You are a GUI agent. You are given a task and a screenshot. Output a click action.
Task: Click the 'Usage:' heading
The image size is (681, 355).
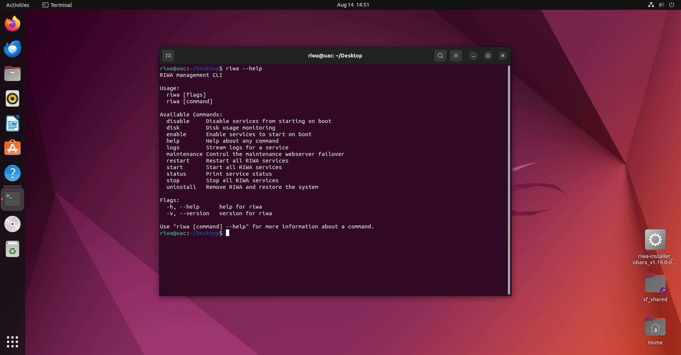(x=169, y=88)
